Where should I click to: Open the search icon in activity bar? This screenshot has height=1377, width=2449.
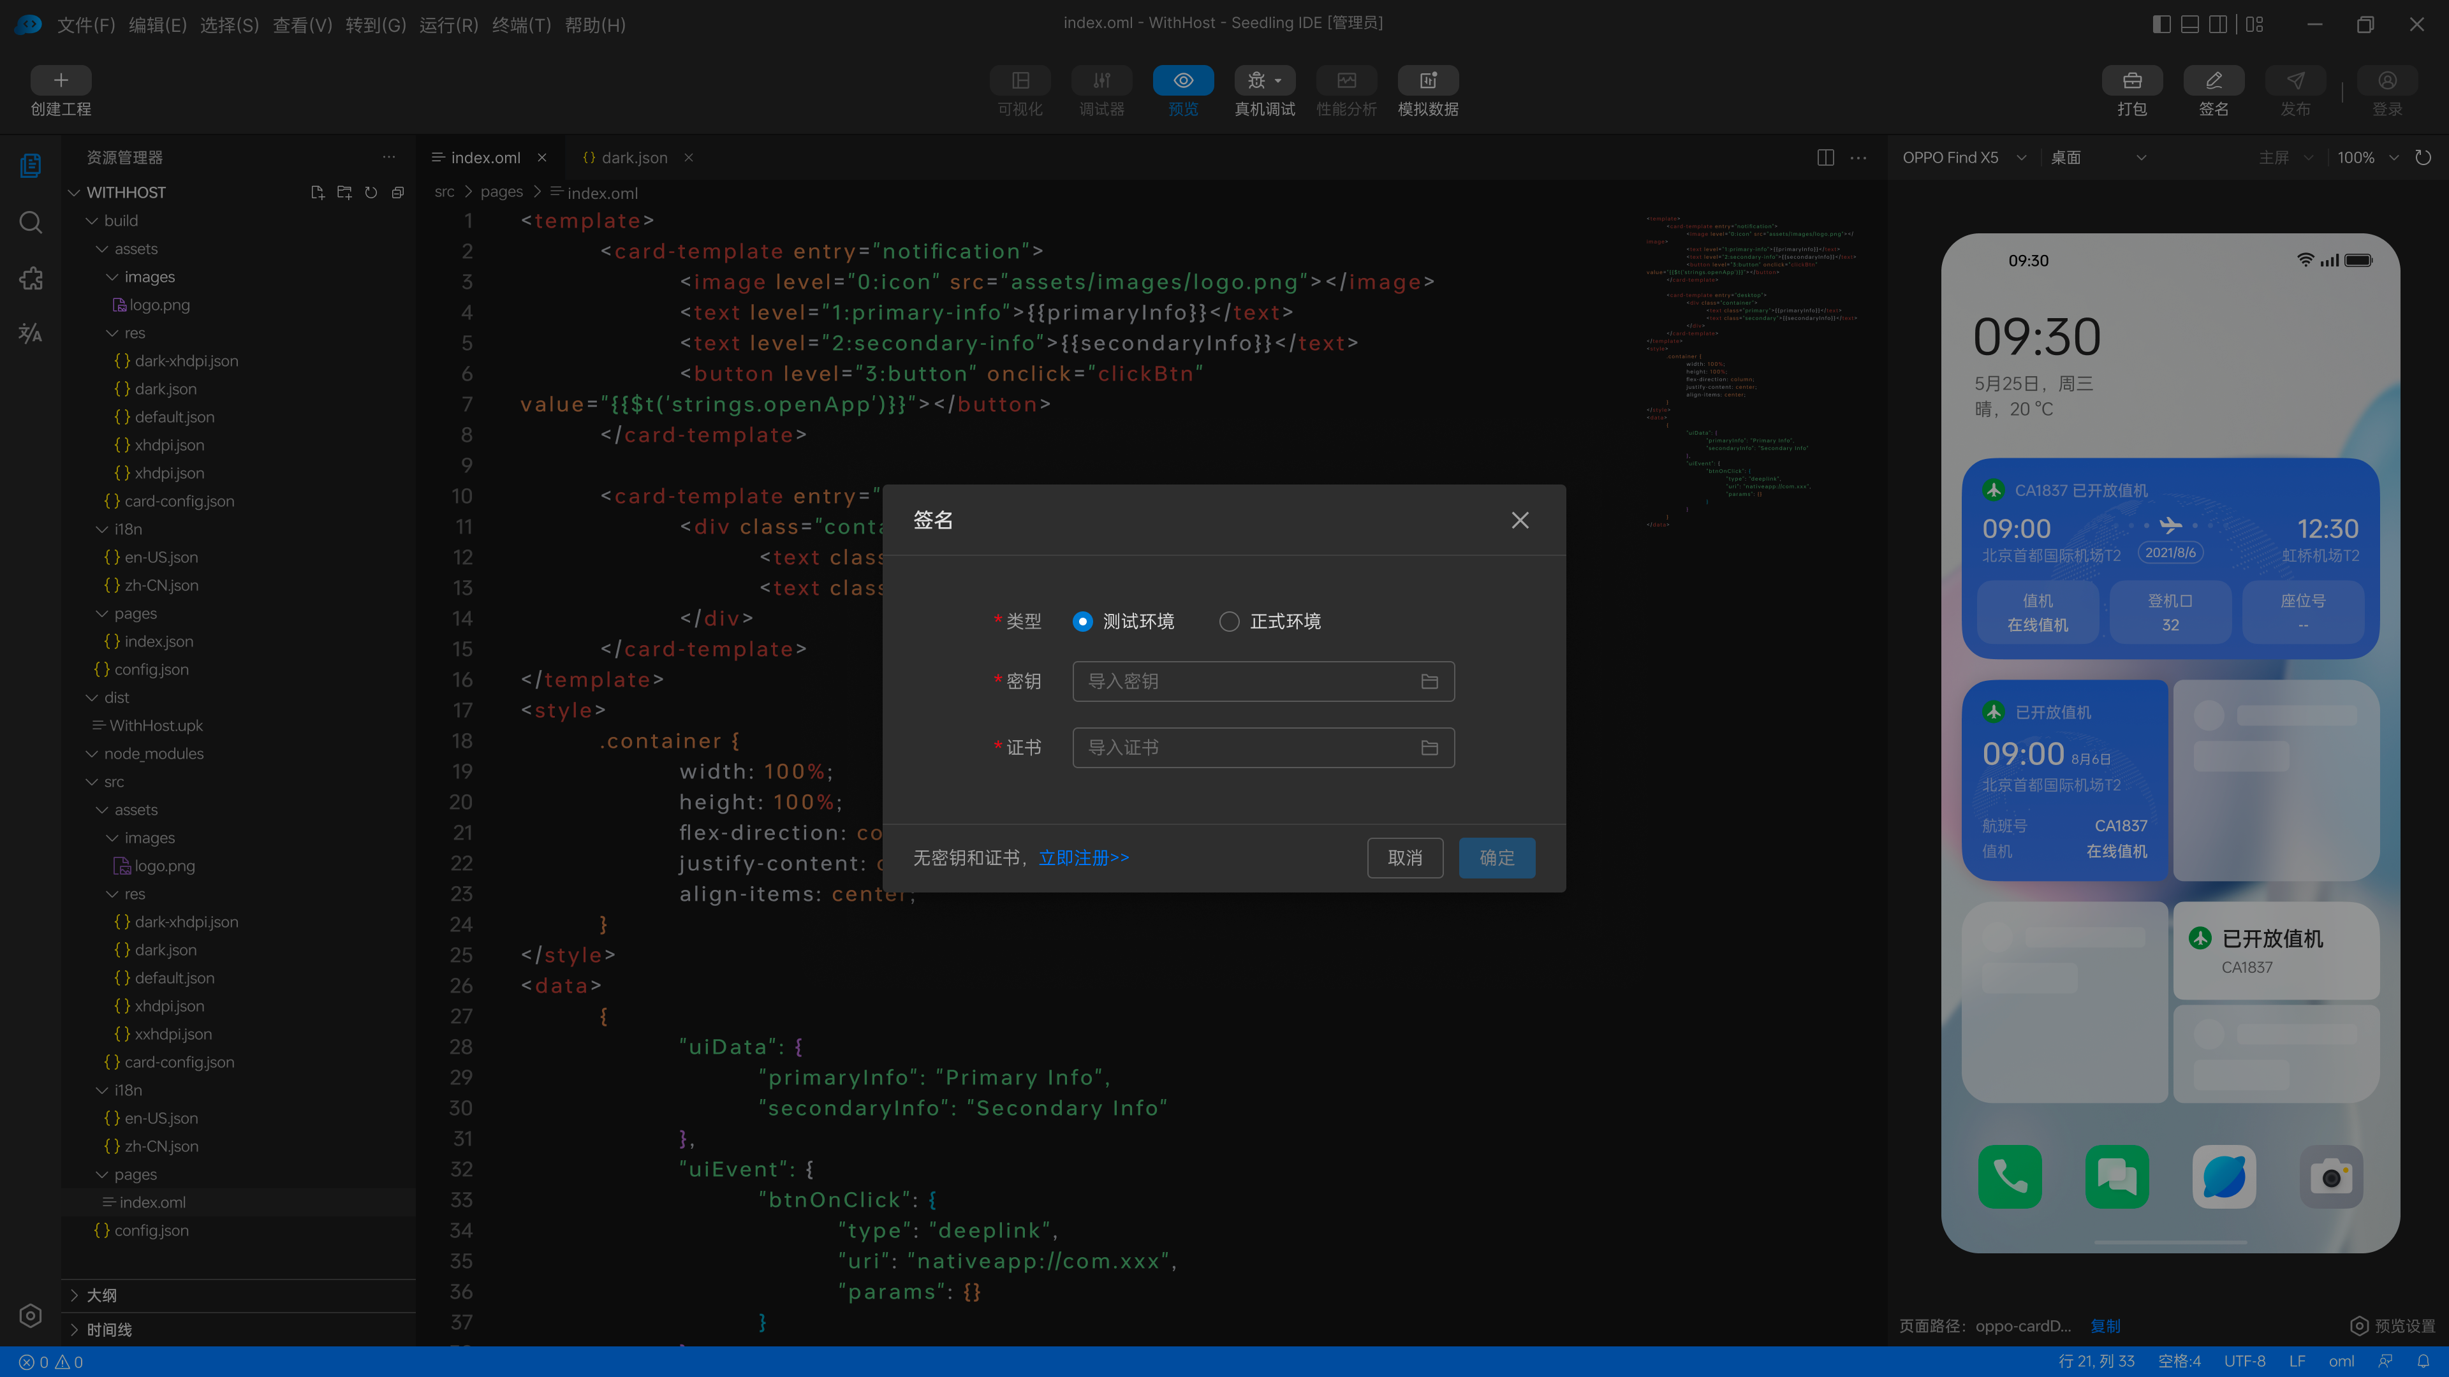click(31, 222)
